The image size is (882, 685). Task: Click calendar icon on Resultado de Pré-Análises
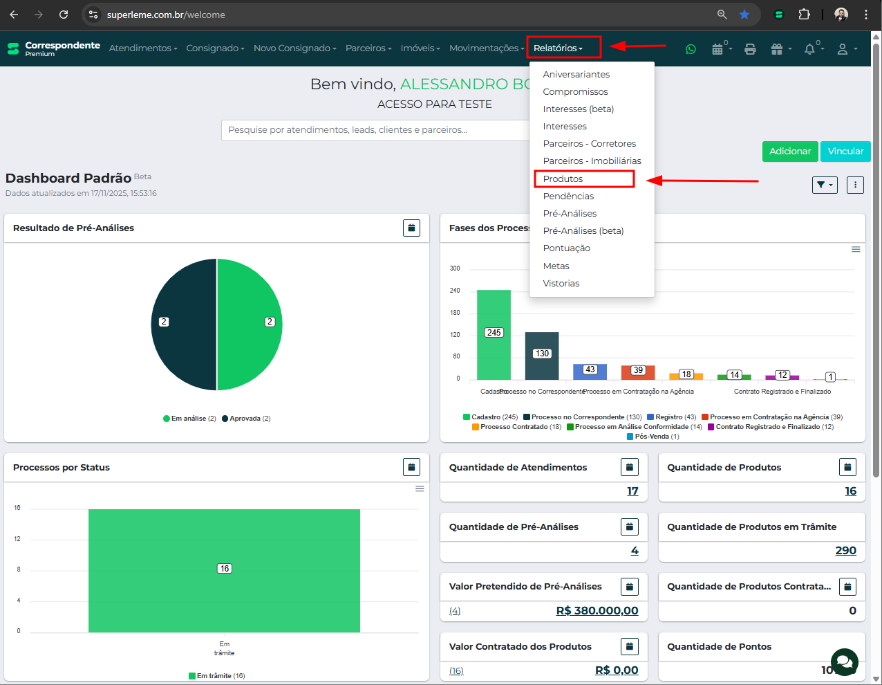coord(411,228)
